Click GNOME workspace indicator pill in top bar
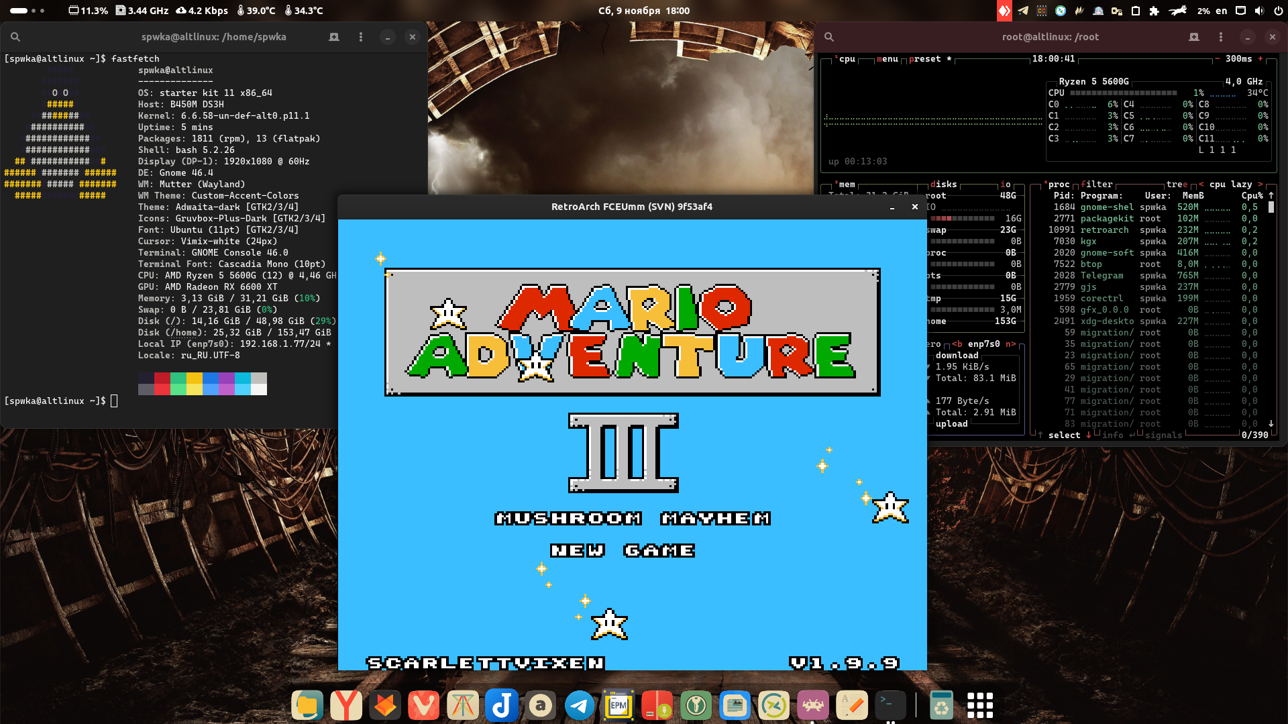Screen dimensions: 1288x724 (28, 11)
